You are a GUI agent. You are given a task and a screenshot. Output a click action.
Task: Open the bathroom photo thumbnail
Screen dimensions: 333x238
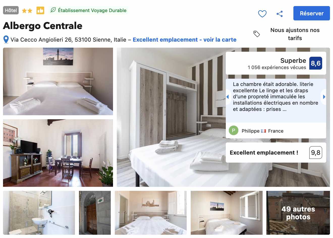39,213
